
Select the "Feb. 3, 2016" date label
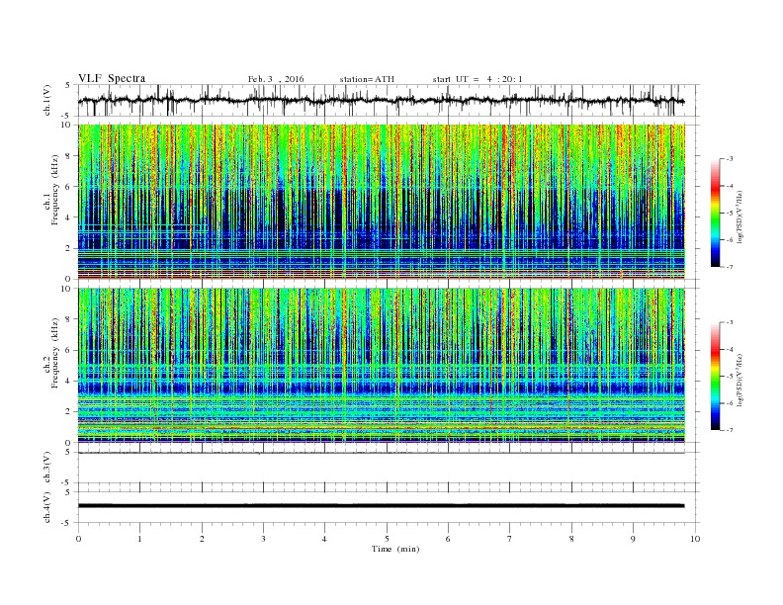tap(276, 79)
